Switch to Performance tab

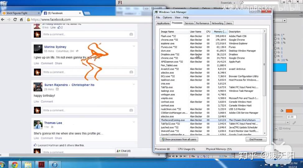point(202,23)
